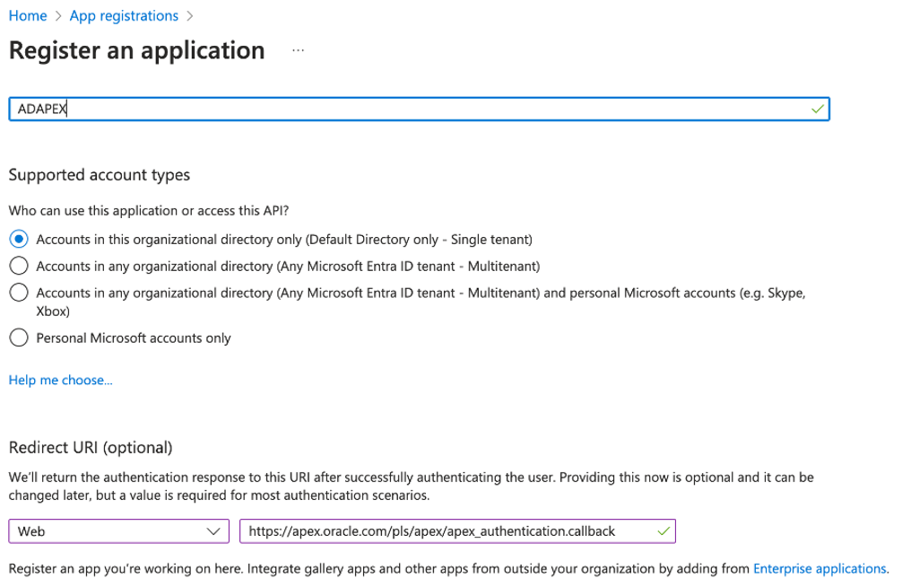Screen dimensions: 902x587
Task: Click the chevron after the App registrations breadcrumb
Action: (189, 16)
